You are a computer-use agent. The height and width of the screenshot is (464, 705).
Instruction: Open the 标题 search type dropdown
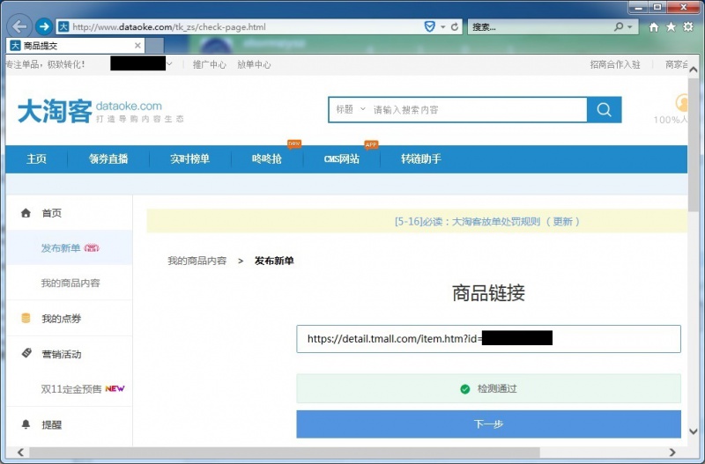(350, 109)
